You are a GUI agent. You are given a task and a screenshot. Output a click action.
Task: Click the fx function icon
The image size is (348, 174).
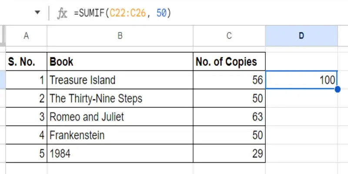(x=62, y=13)
